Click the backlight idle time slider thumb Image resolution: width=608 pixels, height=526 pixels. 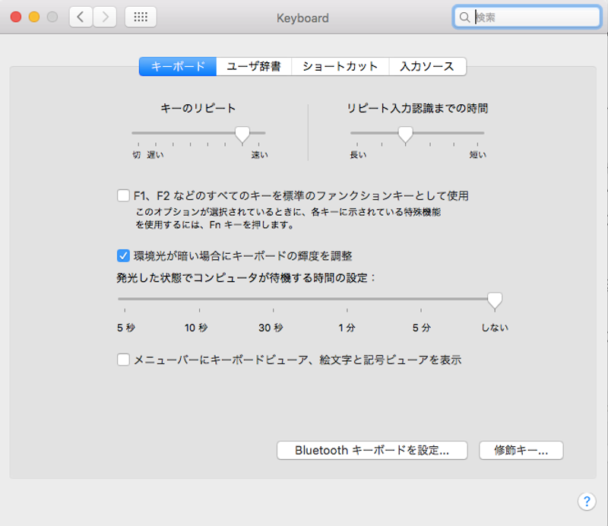click(x=495, y=301)
